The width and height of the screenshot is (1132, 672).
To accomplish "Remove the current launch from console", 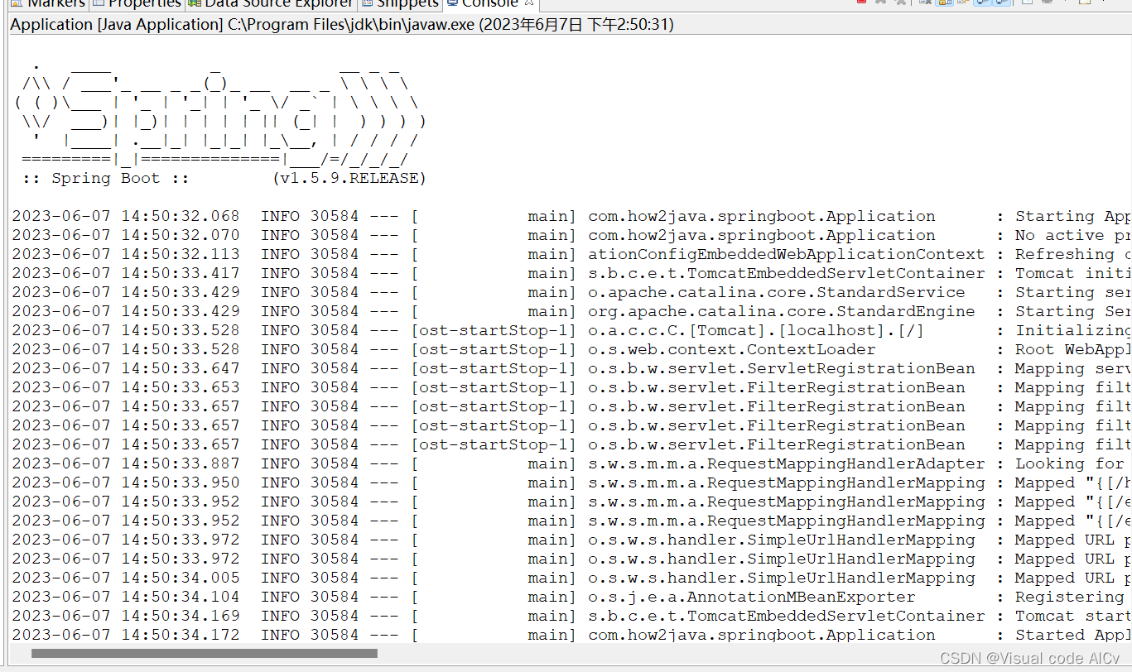I will [879, 3].
